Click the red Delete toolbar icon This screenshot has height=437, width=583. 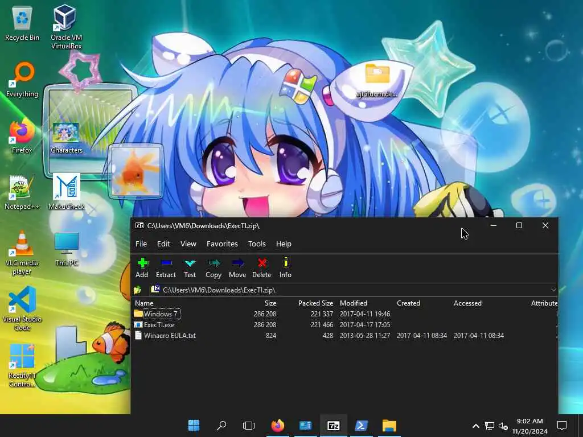pos(262,267)
